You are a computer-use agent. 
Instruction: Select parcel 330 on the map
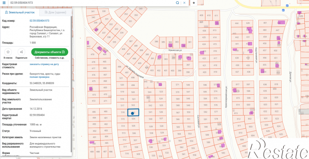104,11
